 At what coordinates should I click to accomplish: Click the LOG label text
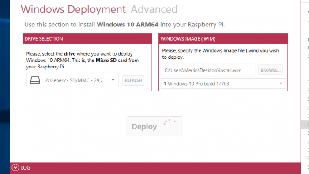click(26, 168)
